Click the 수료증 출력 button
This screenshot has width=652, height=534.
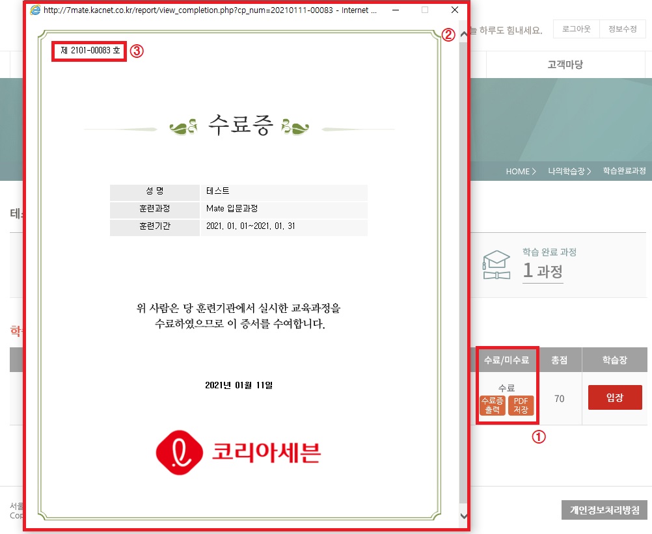click(493, 405)
